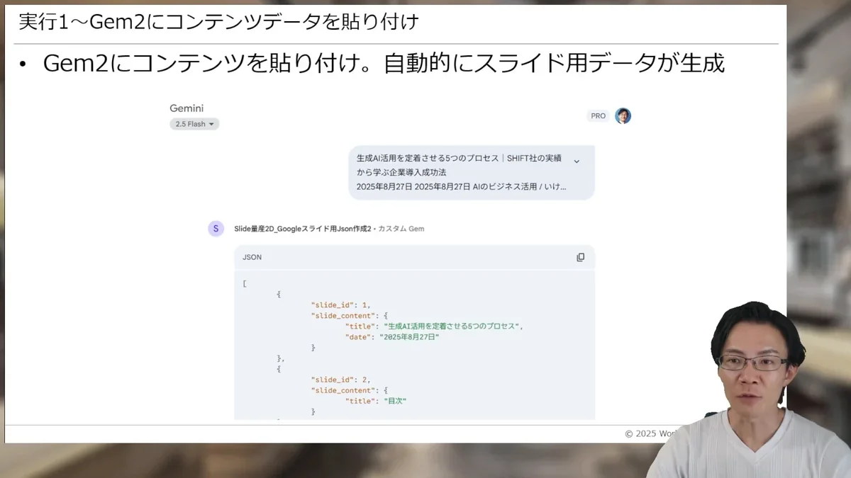Click the Gemini logo text
The height and width of the screenshot is (478, 851).
tap(187, 108)
